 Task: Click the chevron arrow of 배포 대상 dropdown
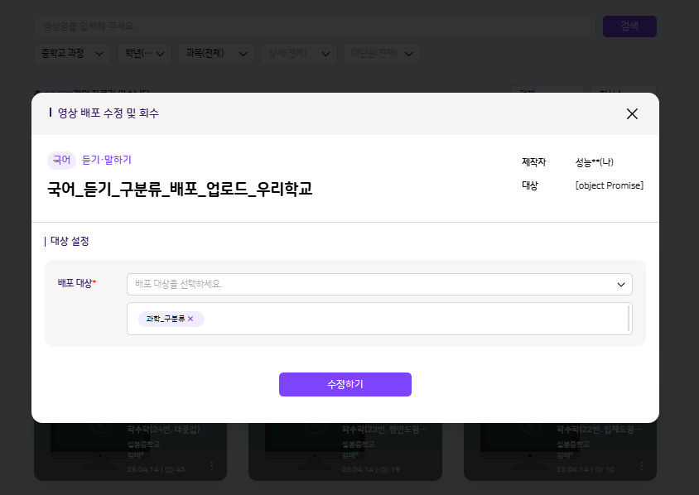621,285
